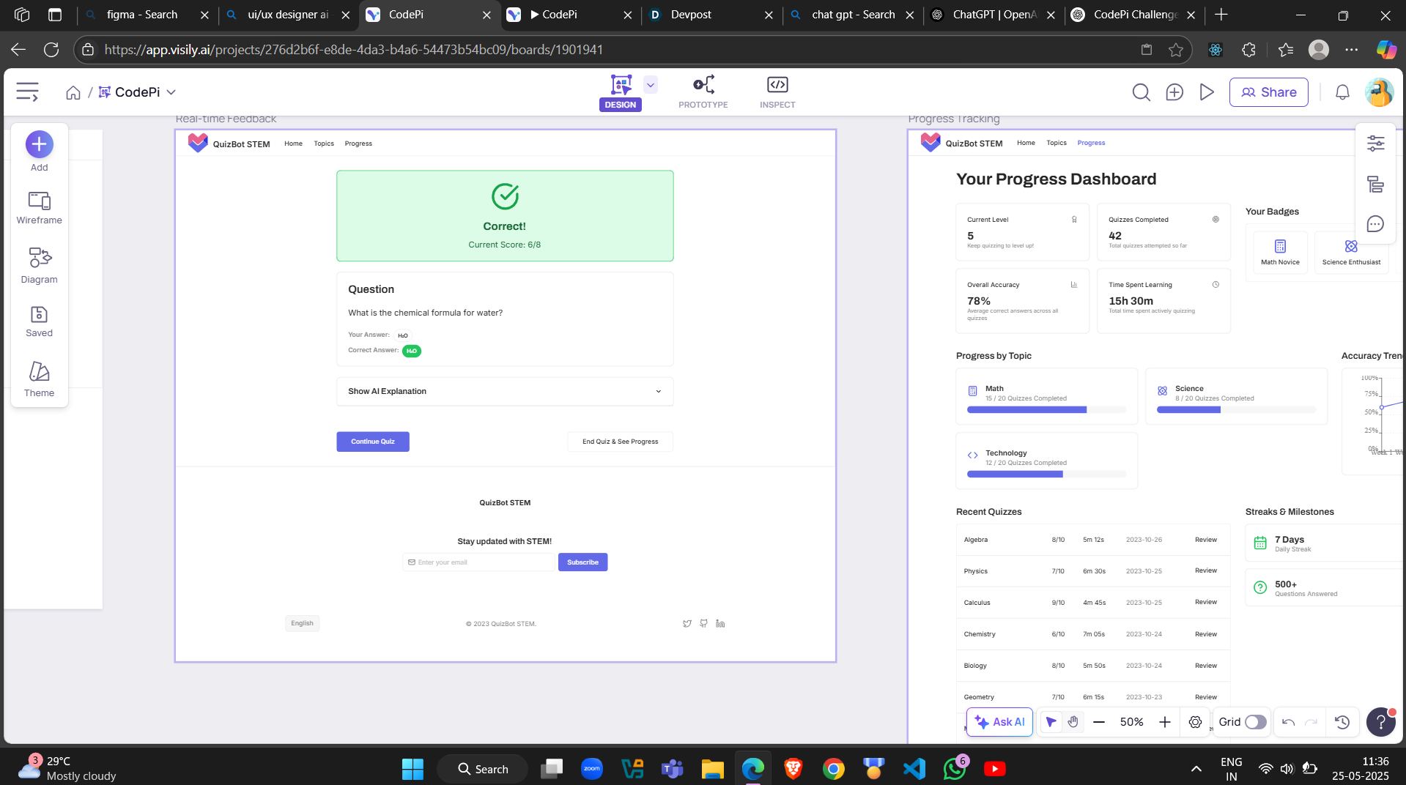Expand the CodePi project dropdown
Viewport: 1406px width, 785px height.
pos(171,92)
